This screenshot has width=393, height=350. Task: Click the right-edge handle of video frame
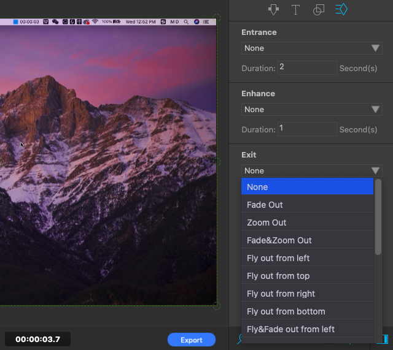[x=217, y=162]
